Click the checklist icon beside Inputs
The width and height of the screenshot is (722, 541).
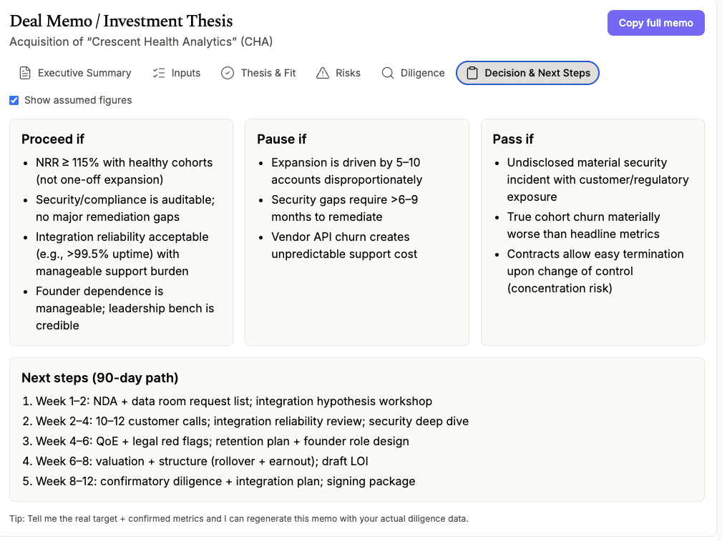pos(159,73)
